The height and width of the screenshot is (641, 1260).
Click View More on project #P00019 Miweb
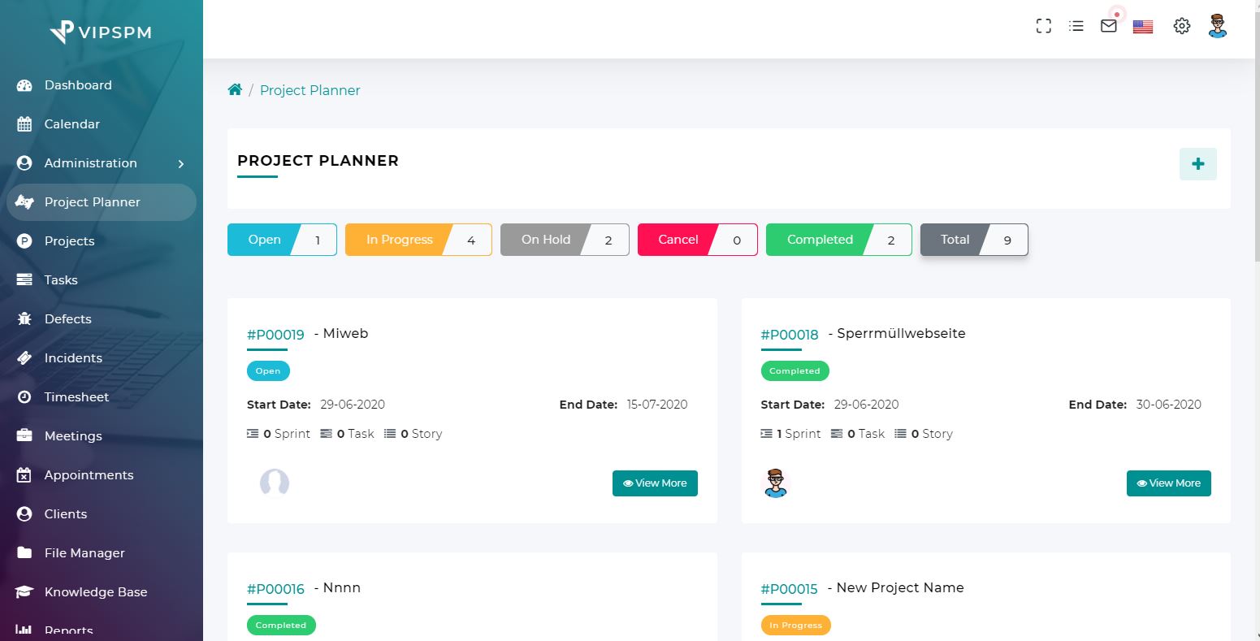click(655, 483)
